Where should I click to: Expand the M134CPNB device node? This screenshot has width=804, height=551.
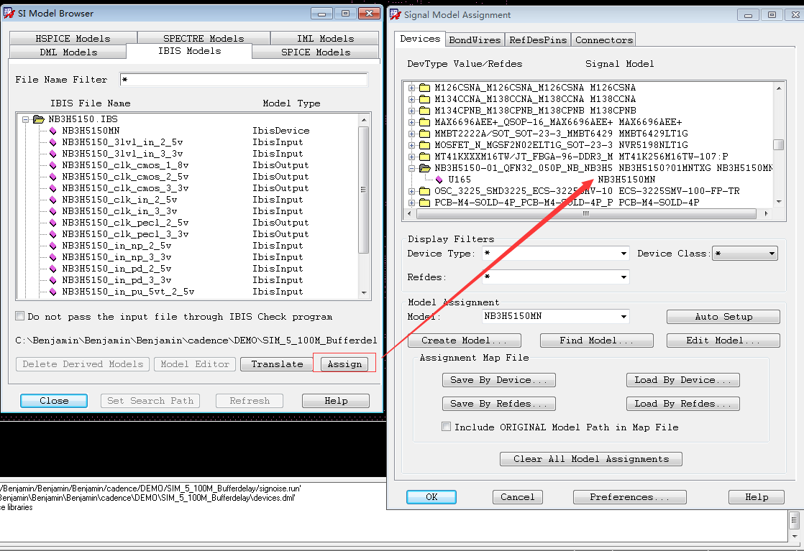411,111
